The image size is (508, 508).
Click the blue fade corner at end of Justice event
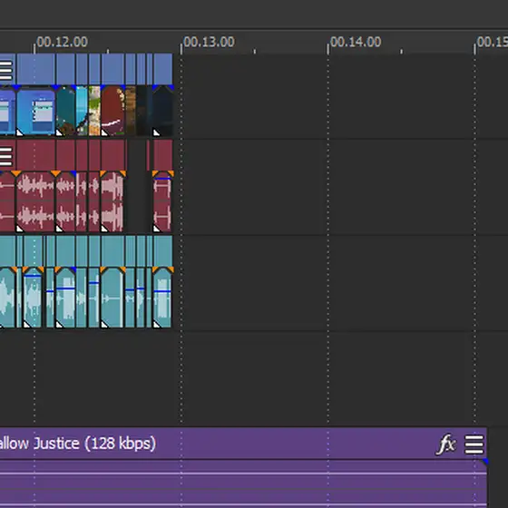click(x=485, y=461)
